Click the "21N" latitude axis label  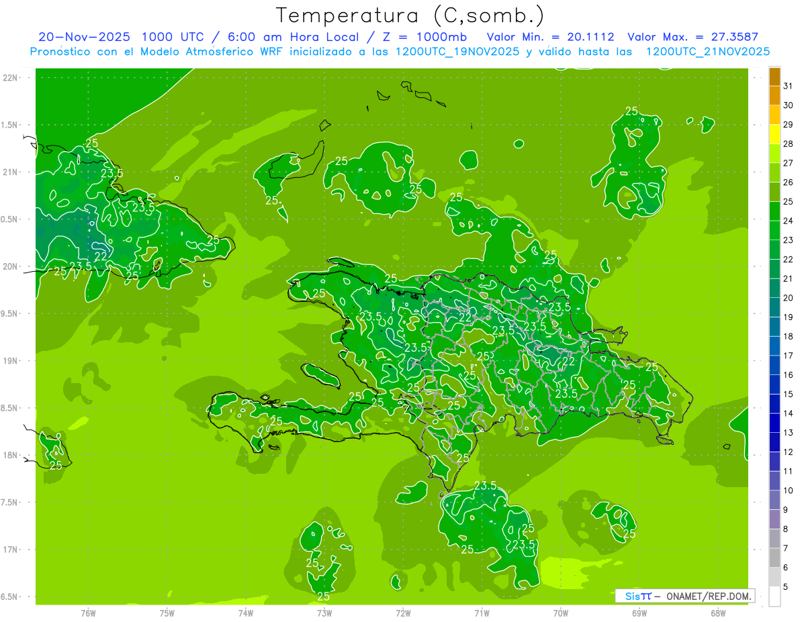pyautogui.click(x=11, y=172)
